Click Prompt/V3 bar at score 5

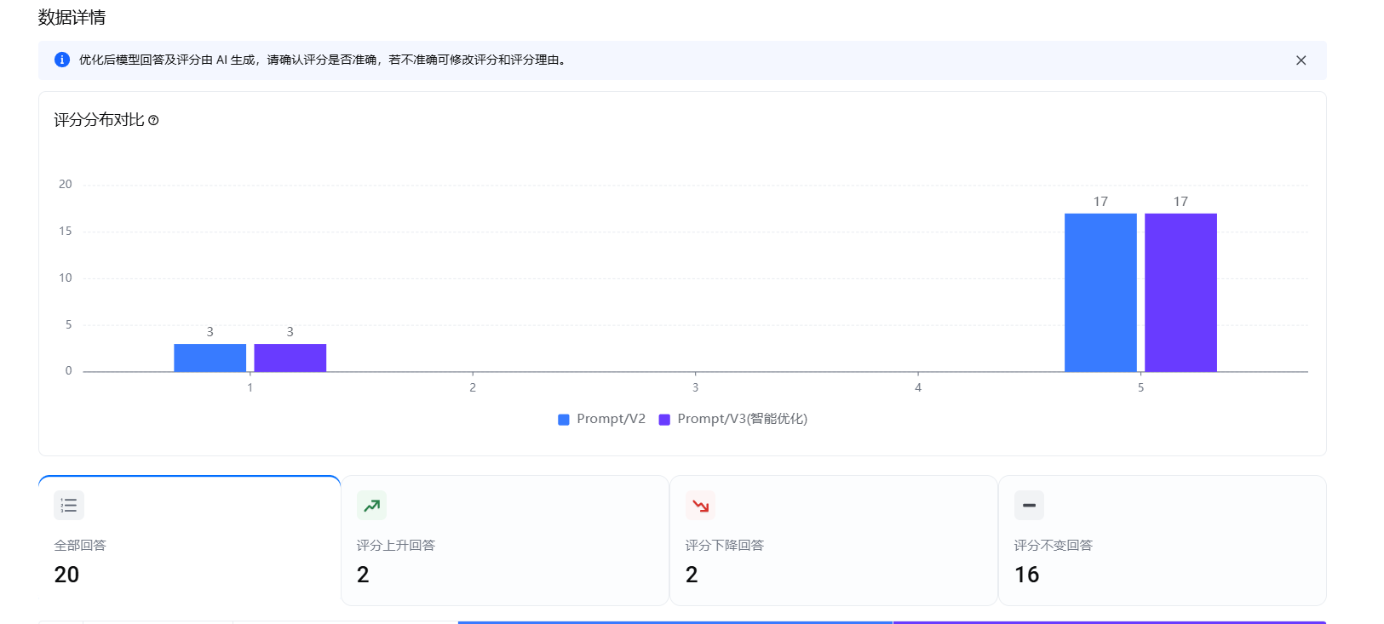click(x=1180, y=292)
